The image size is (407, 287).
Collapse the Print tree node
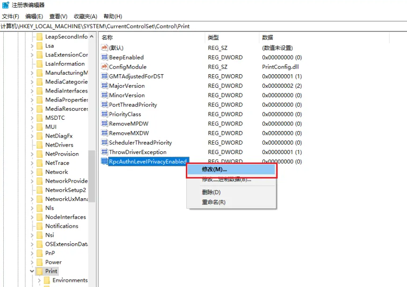(x=32, y=271)
